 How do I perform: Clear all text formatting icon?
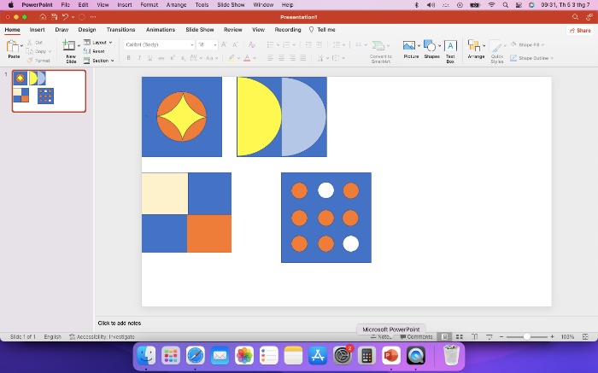coord(251,44)
